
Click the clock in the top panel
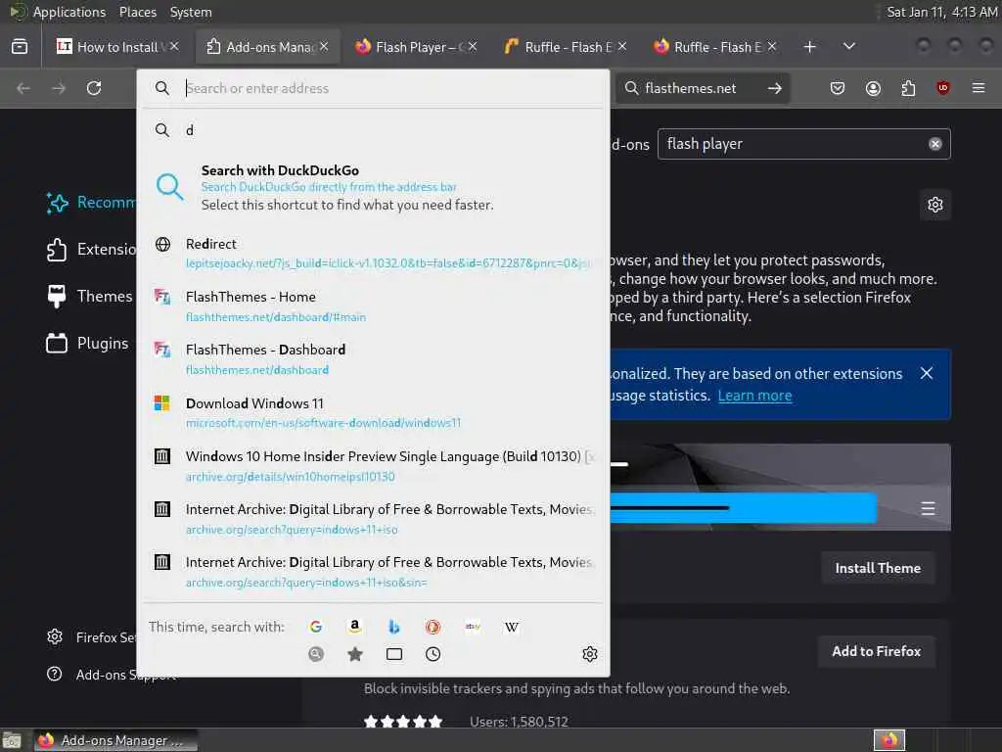coord(941,12)
